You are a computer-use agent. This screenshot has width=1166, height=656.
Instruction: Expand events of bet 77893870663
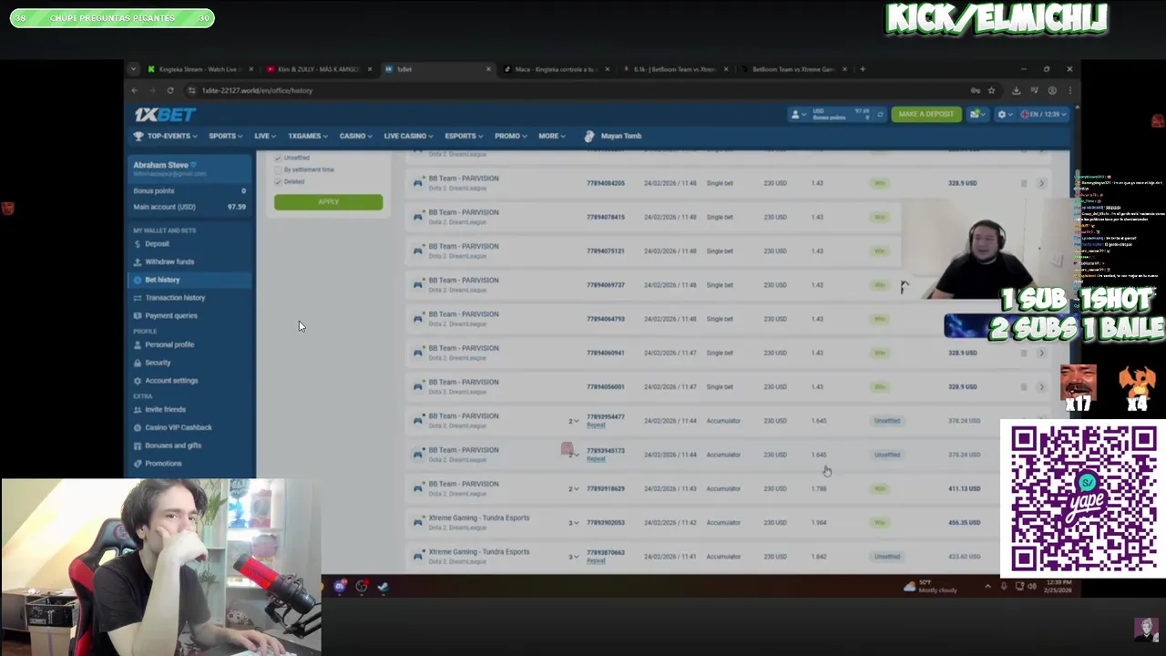tap(574, 557)
